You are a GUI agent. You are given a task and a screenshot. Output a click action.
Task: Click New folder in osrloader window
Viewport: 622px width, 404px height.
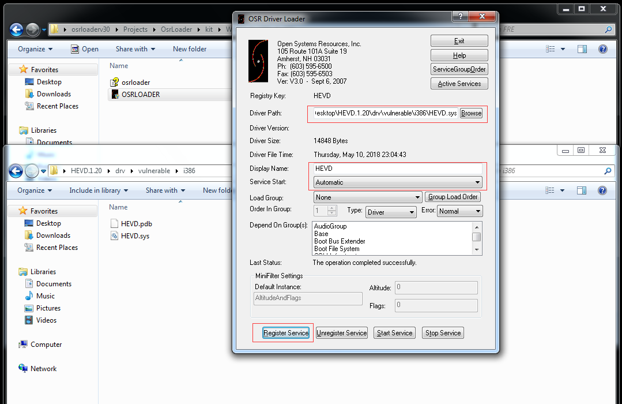pos(190,49)
